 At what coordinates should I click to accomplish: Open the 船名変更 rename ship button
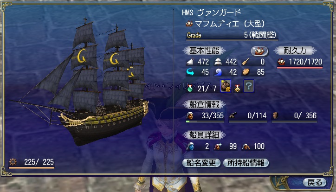[x=201, y=163]
